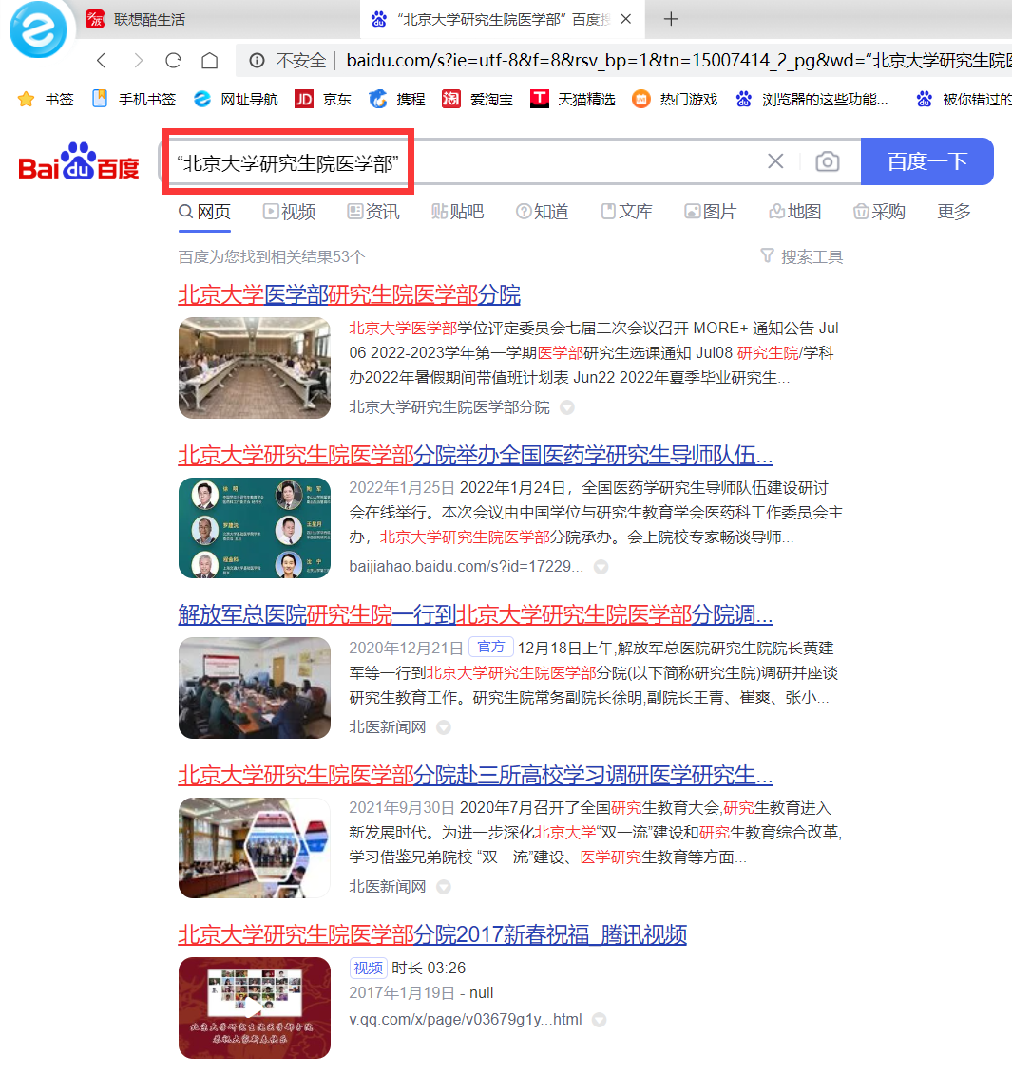Screen dimensions: 1012x1073
Task: Click the baijiahao.baidu.com source link
Action: pos(467,567)
